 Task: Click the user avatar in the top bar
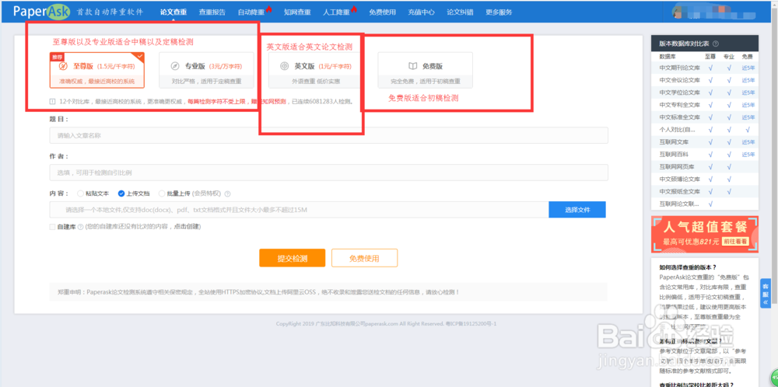click(679, 13)
